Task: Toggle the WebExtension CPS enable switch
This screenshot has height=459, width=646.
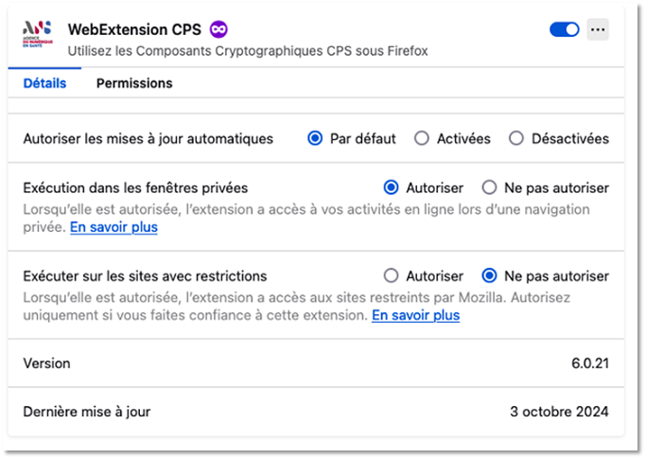Action: tap(565, 29)
